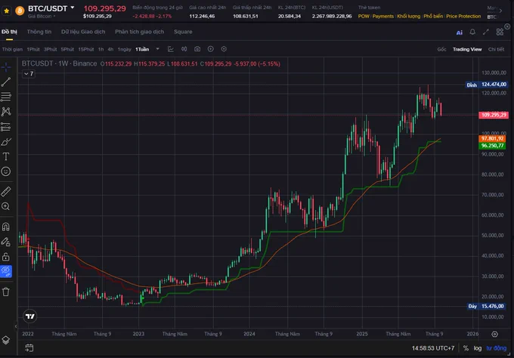This screenshot has width=514, height=358.
Task: Click the Price Protection tag link
Action: pos(463,16)
